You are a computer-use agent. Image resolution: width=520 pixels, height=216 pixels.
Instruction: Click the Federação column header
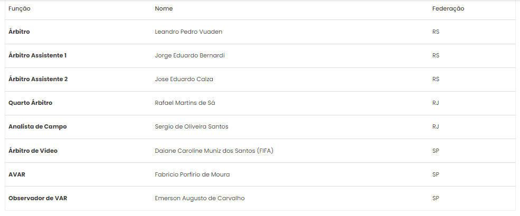[x=448, y=9]
